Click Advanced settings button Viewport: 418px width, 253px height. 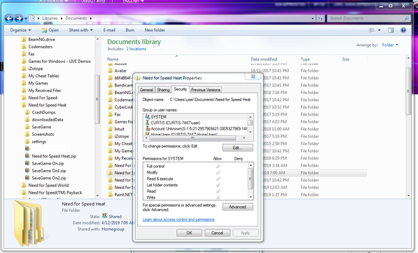click(238, 207)
